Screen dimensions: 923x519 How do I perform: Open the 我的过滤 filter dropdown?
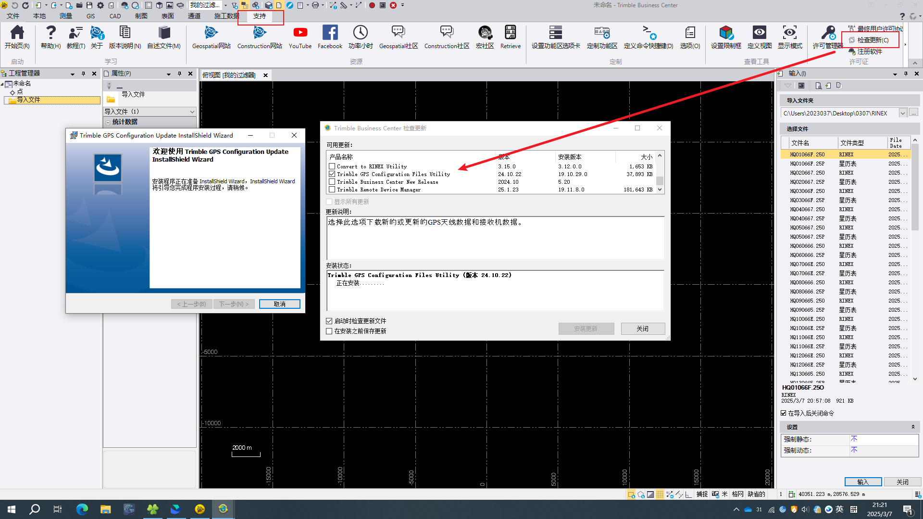[225, 5]
